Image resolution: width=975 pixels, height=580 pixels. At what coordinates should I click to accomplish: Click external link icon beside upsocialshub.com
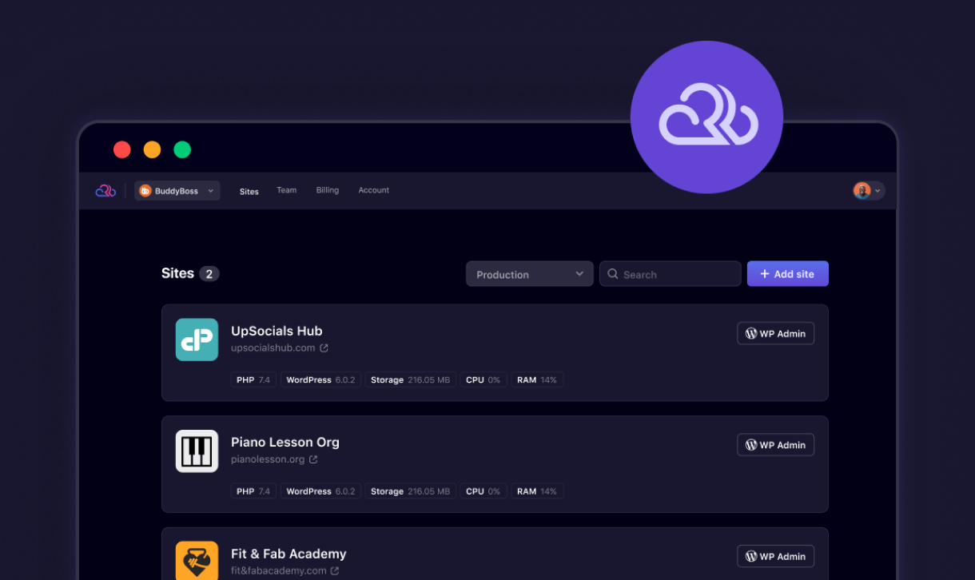click(324, 348)
